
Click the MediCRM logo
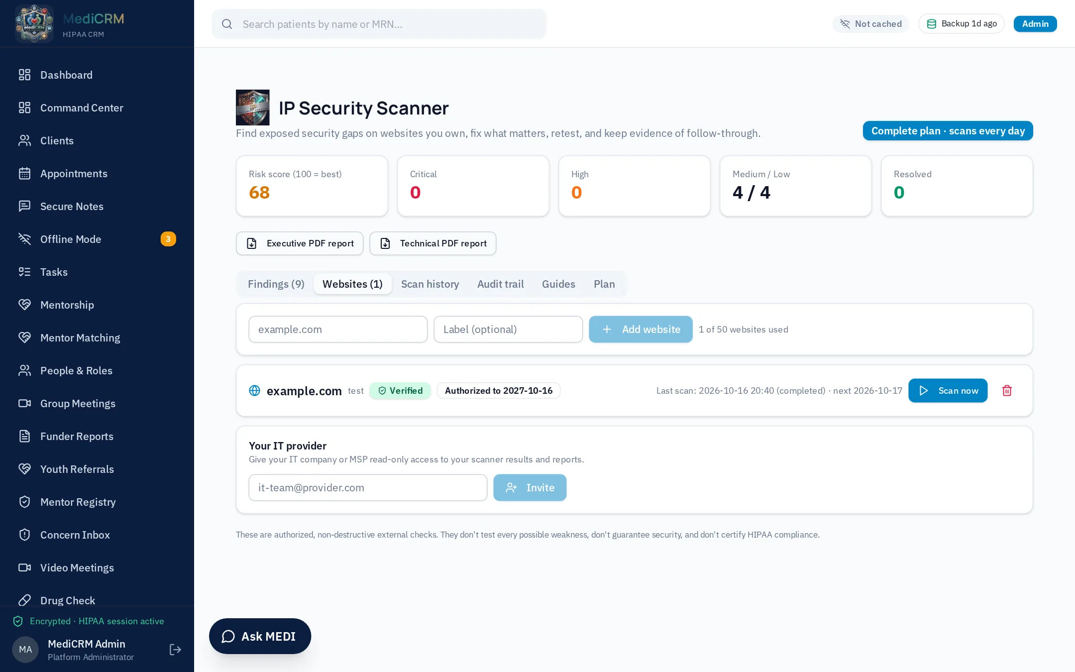click(34, 23)
